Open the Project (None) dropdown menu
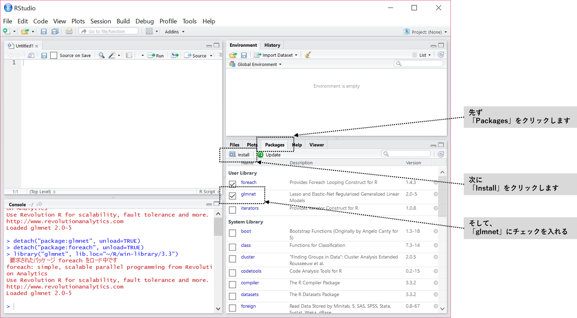Viewport: 577px width, 318px height. click(x=425, y=32)
